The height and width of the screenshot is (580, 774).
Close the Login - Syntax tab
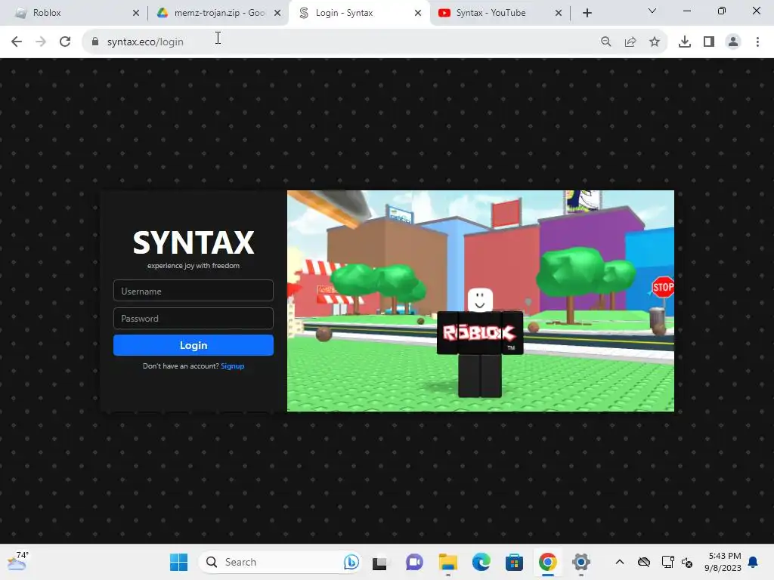point(418,13)
